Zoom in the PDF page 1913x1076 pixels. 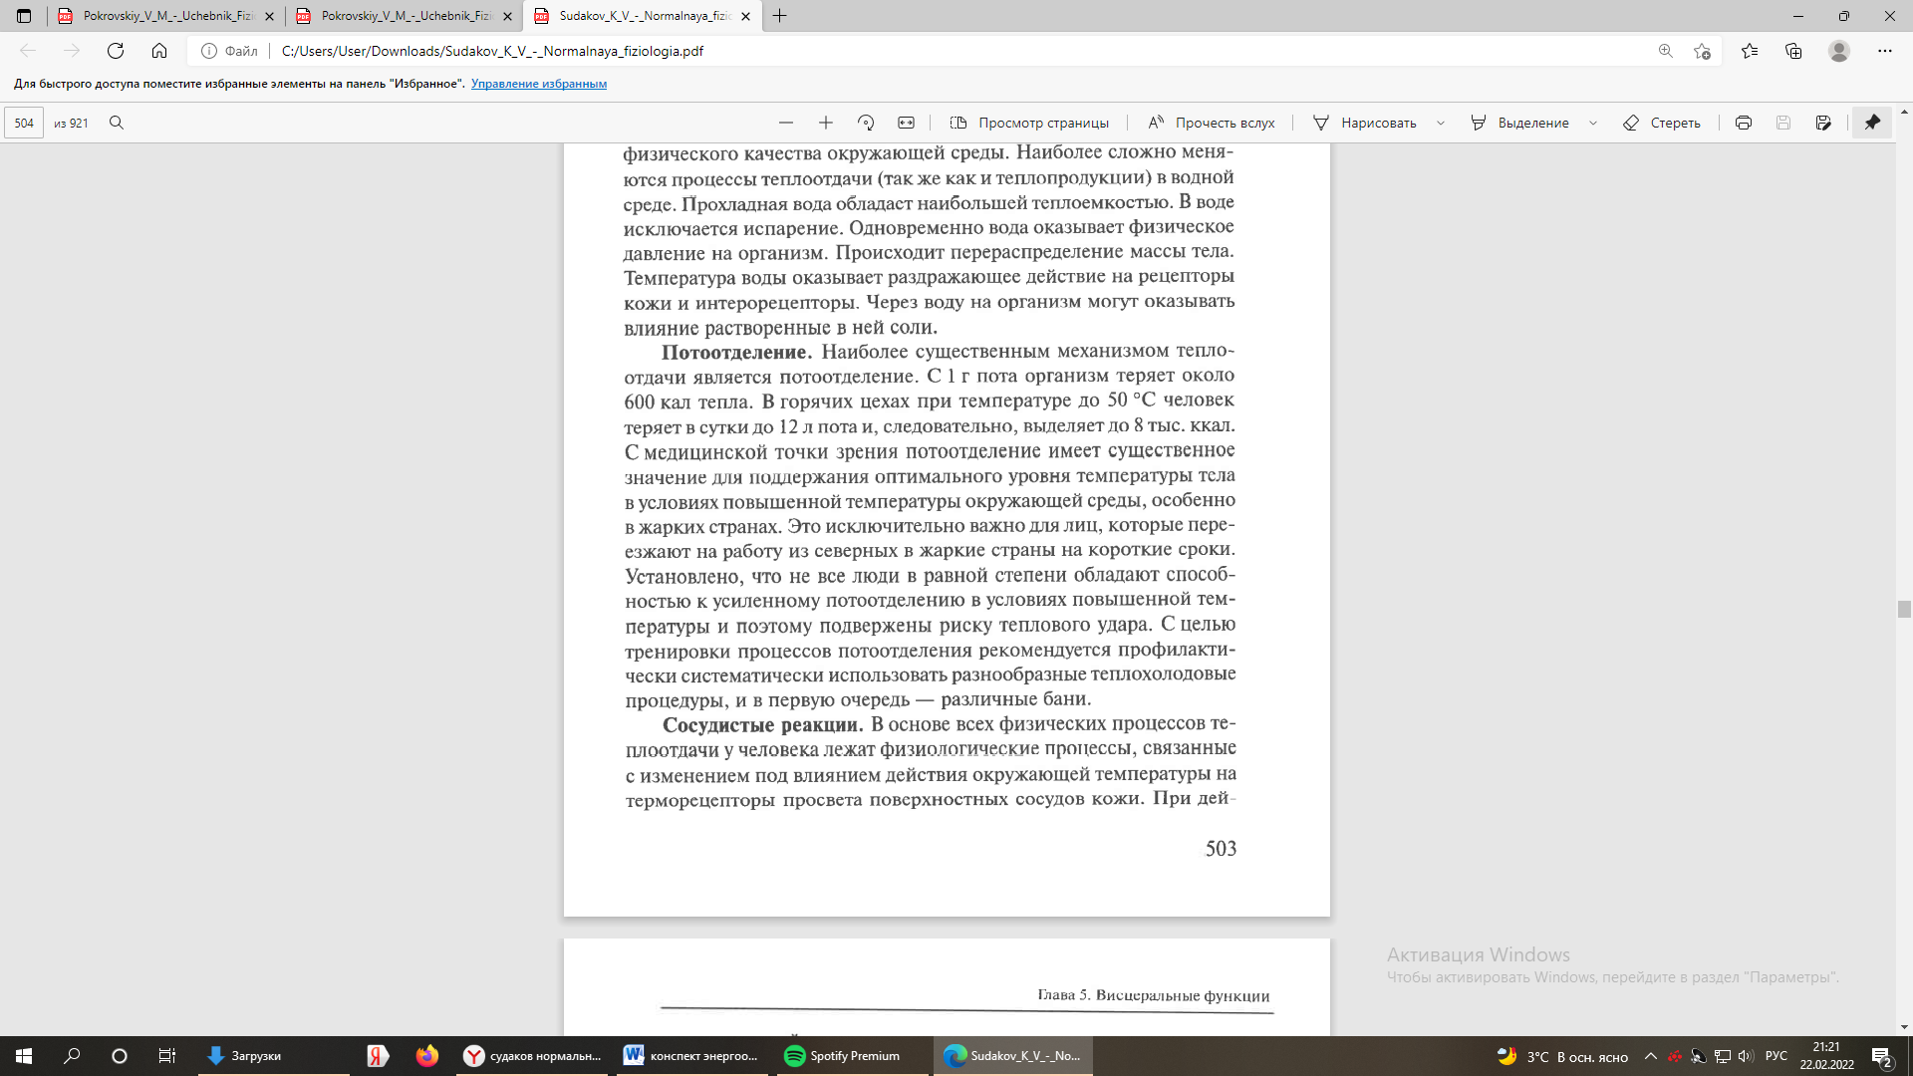pyautogui.click(x=826, y=123)
